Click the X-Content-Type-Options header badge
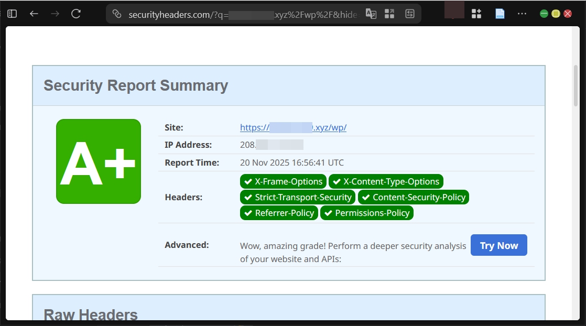The height and width of the screenshot is (326, 586). tap(386, 181)
